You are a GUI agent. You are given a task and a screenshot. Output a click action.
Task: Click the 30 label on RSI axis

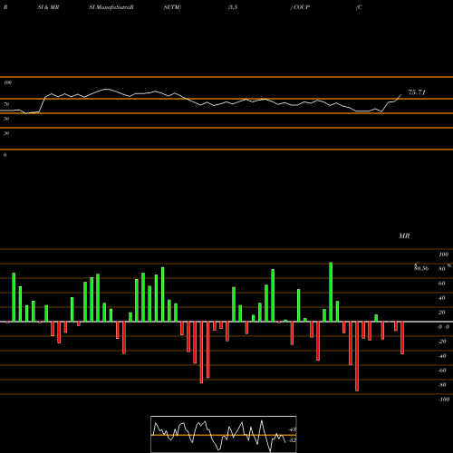click(x=6, y=133)
